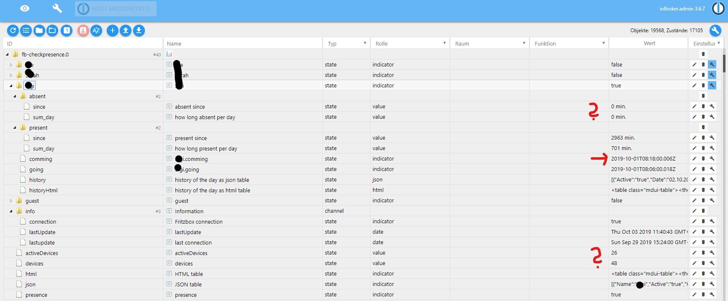Toggle expert mode red badge icon
The image size is (728, 301).
pyautogui.click(x=83, y=31)
